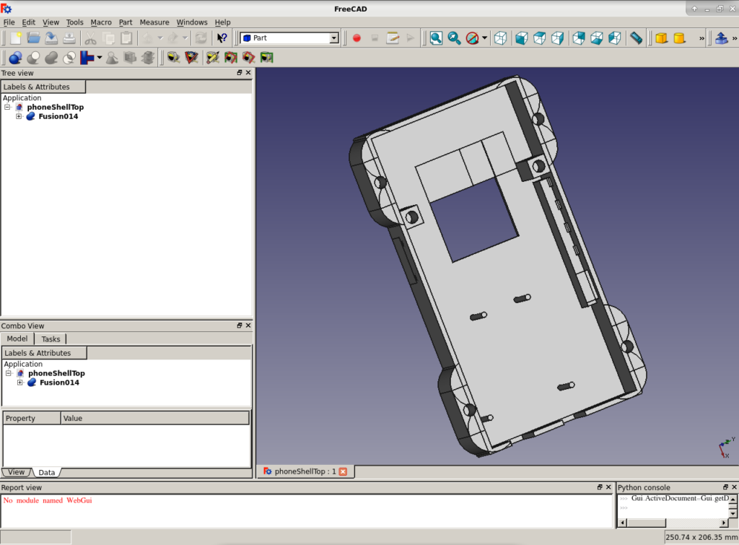
Task: Select Fusion014 in the Combo View tree
Action: tap(59, 383)
